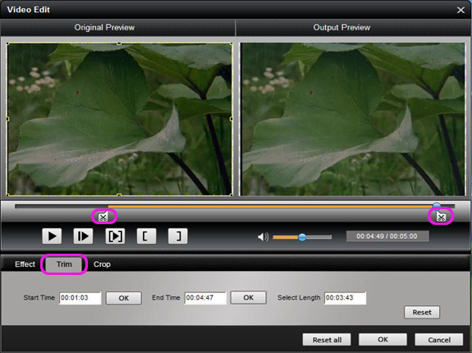Select the Trim tab

[x=64, y=264]
